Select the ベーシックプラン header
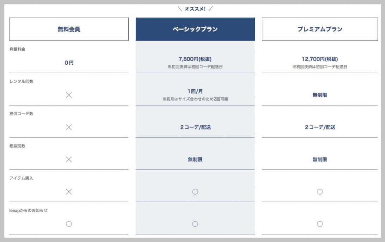This screenshot has width=385, height=242. pyautogui.click(x=195, y=29)
